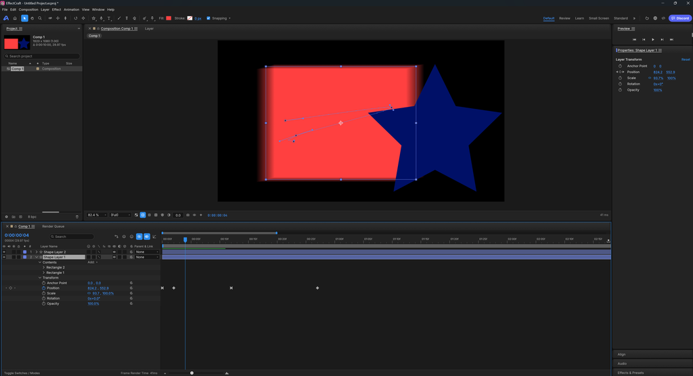Jump to first frame in Preview

coord(634,39)
